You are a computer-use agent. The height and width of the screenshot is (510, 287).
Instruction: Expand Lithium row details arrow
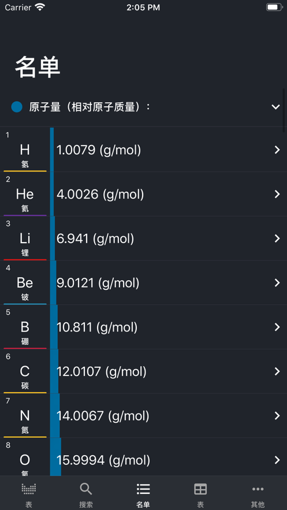[x=277, y=239]
